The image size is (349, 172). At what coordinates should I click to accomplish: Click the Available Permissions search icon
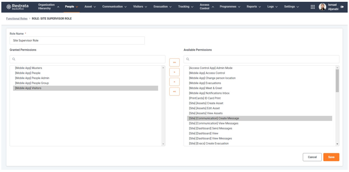point(188,59)
